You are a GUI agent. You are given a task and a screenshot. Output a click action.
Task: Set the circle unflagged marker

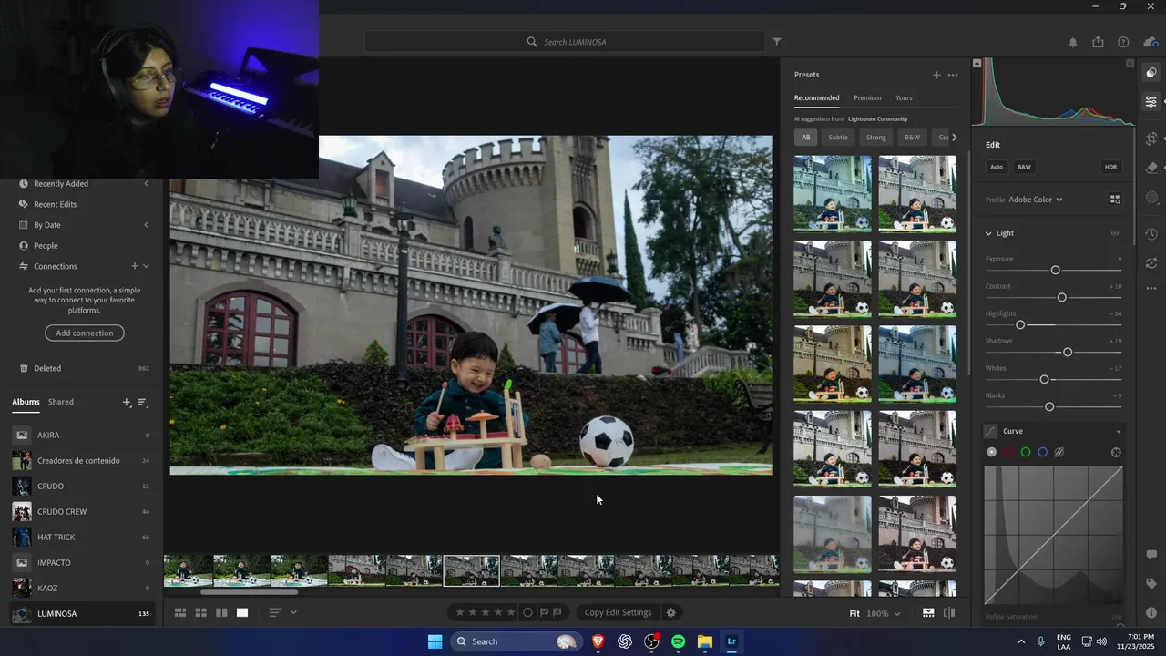coord(527,613)
